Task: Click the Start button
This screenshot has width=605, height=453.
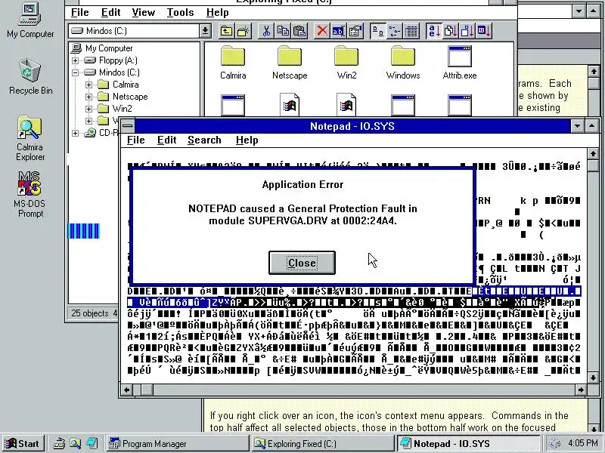Action: (23, 443)
